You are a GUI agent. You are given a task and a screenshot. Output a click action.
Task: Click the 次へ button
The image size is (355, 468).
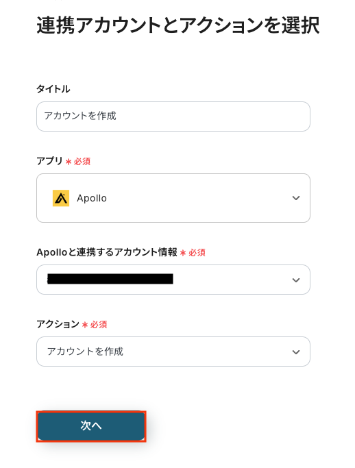coord(91,426)
